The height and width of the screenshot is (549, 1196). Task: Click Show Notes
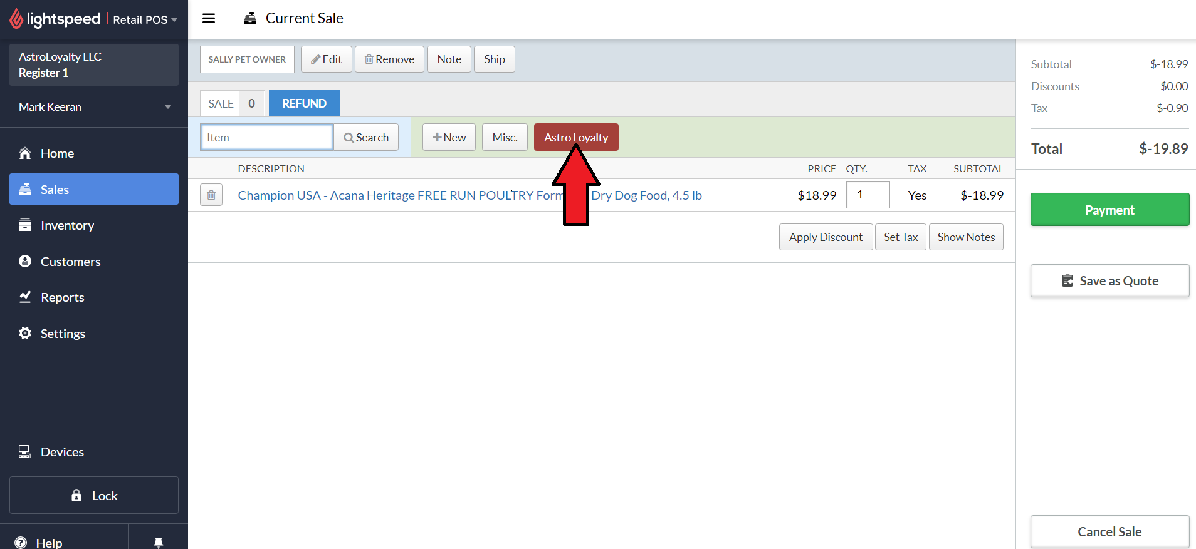(966, 237)
